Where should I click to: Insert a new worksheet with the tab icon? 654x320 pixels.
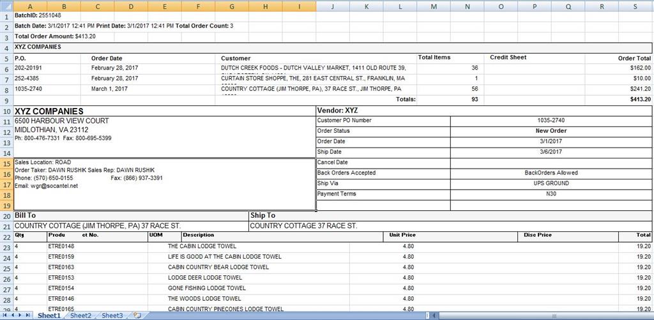(138, 316)
